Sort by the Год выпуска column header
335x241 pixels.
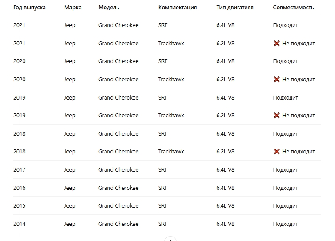(29, 8)
